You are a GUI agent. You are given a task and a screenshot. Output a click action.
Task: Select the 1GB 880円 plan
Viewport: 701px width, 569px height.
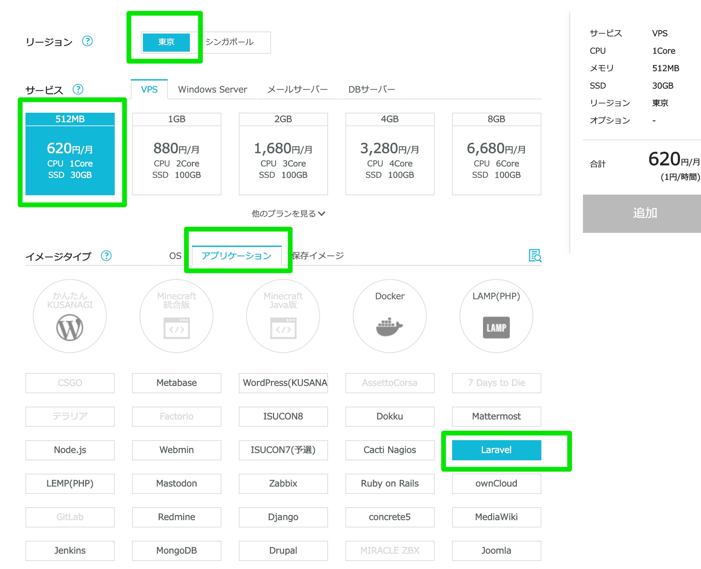tap(176, 154)
